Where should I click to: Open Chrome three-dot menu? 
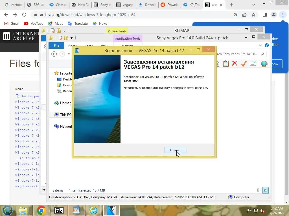coord(283,15)
